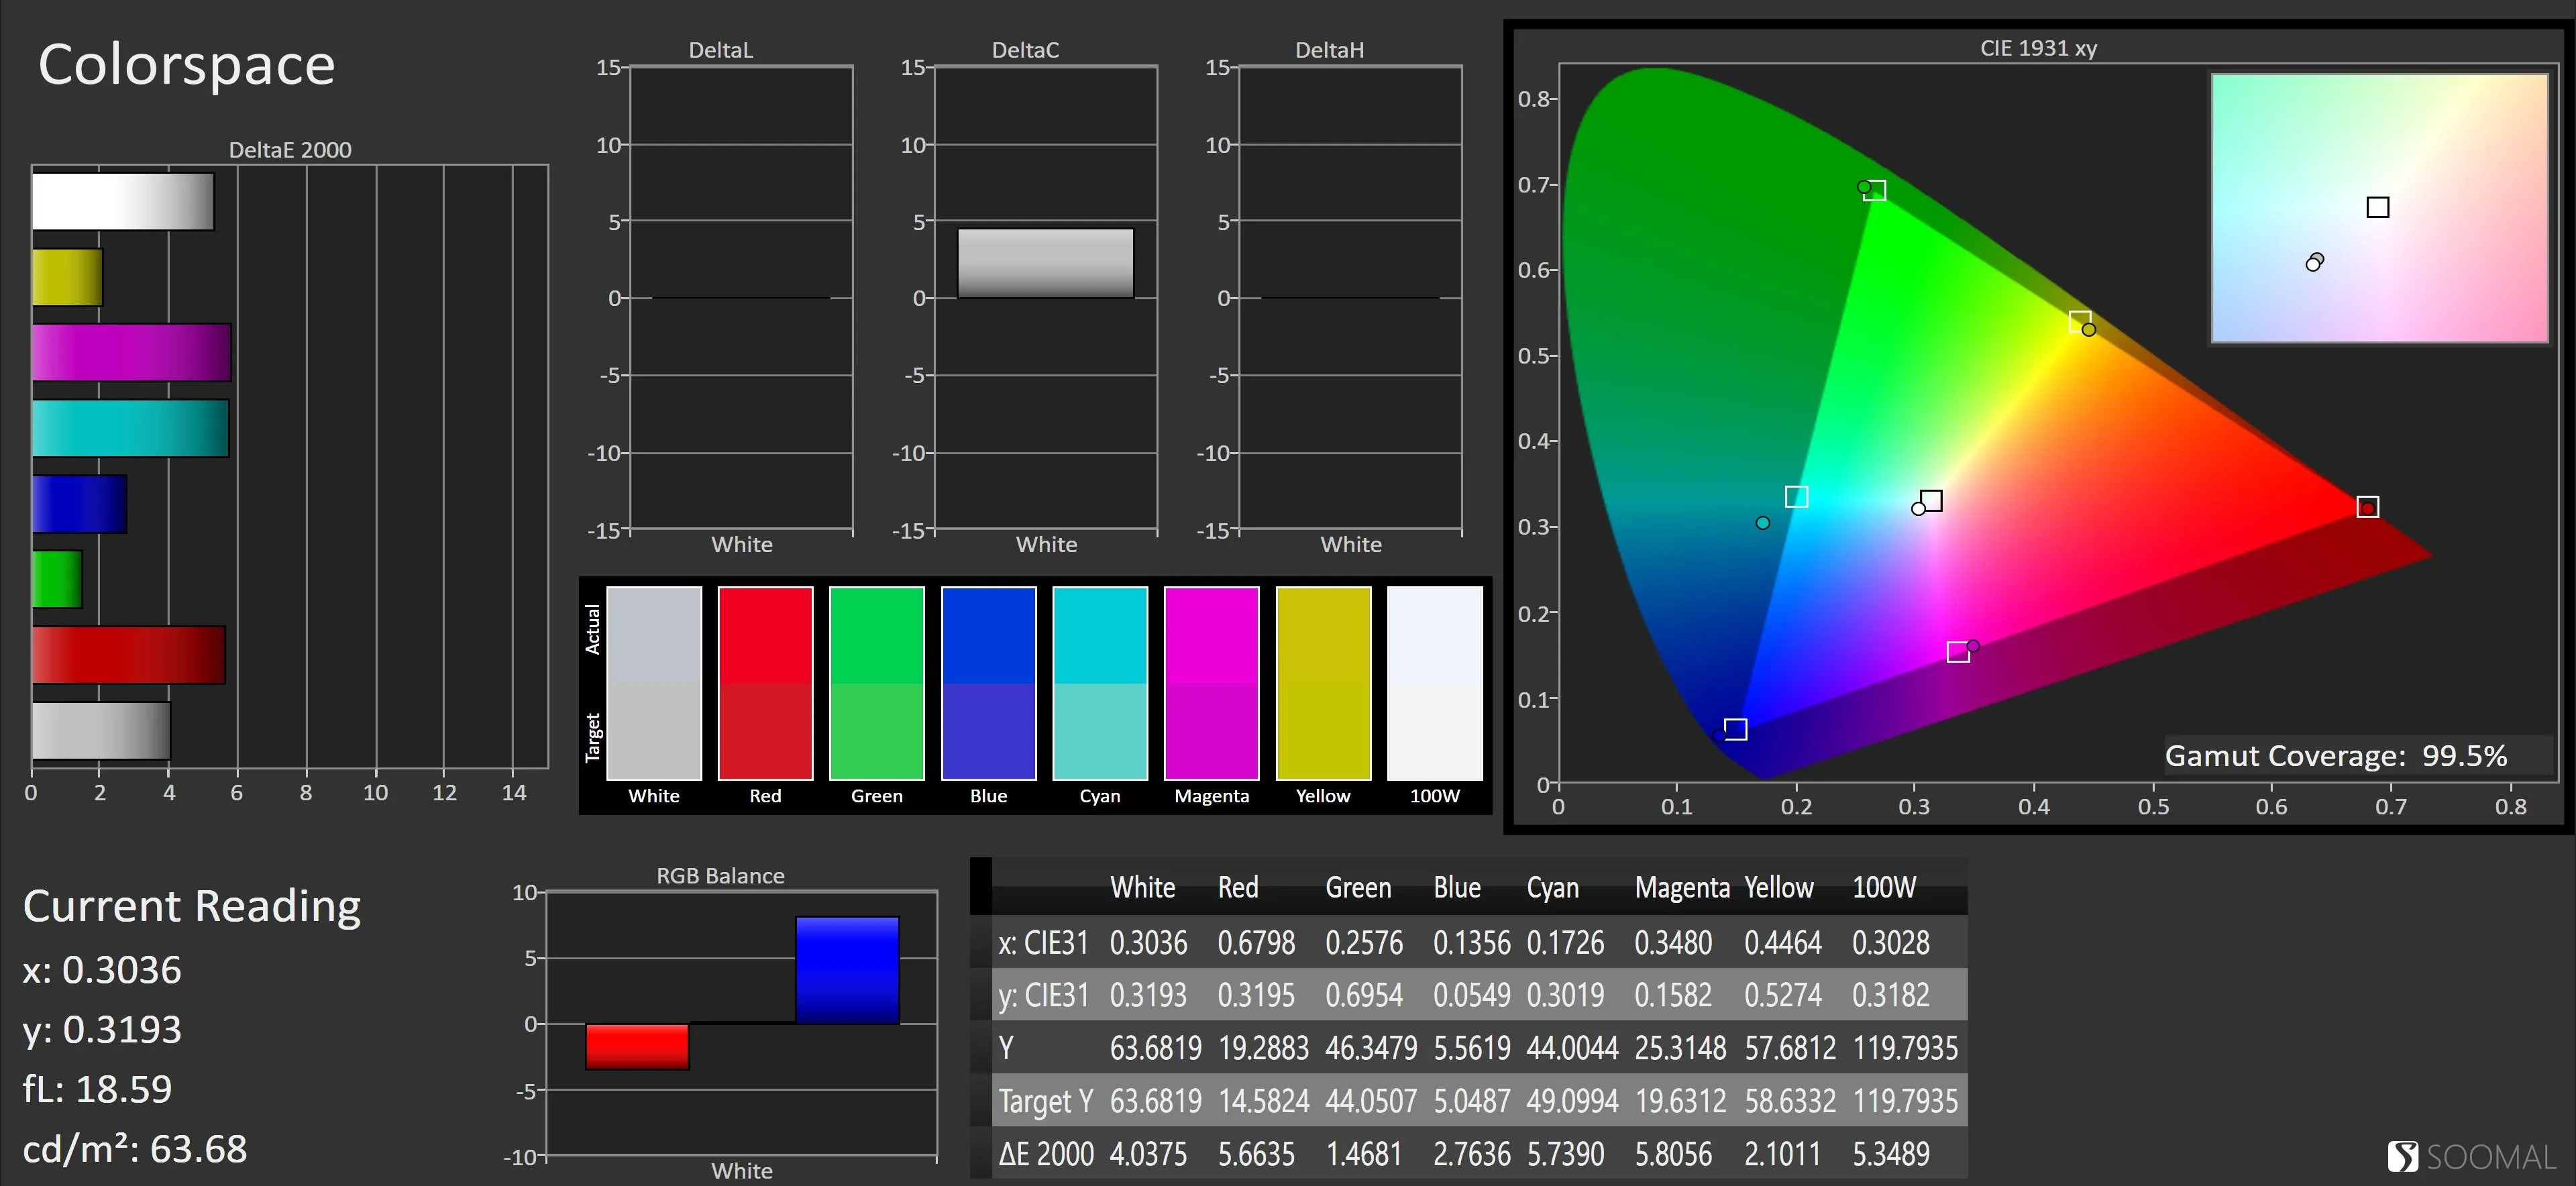Click the cyan target square on CIE diagram

click(1796, 496)
